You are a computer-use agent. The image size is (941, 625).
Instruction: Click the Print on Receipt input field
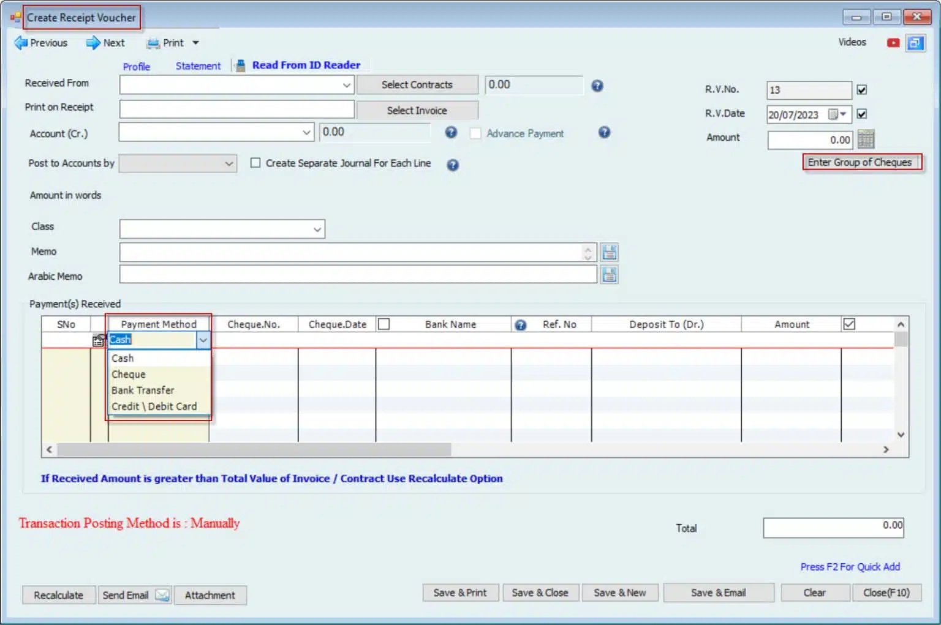pyautogui.click(x=236, y=110)
